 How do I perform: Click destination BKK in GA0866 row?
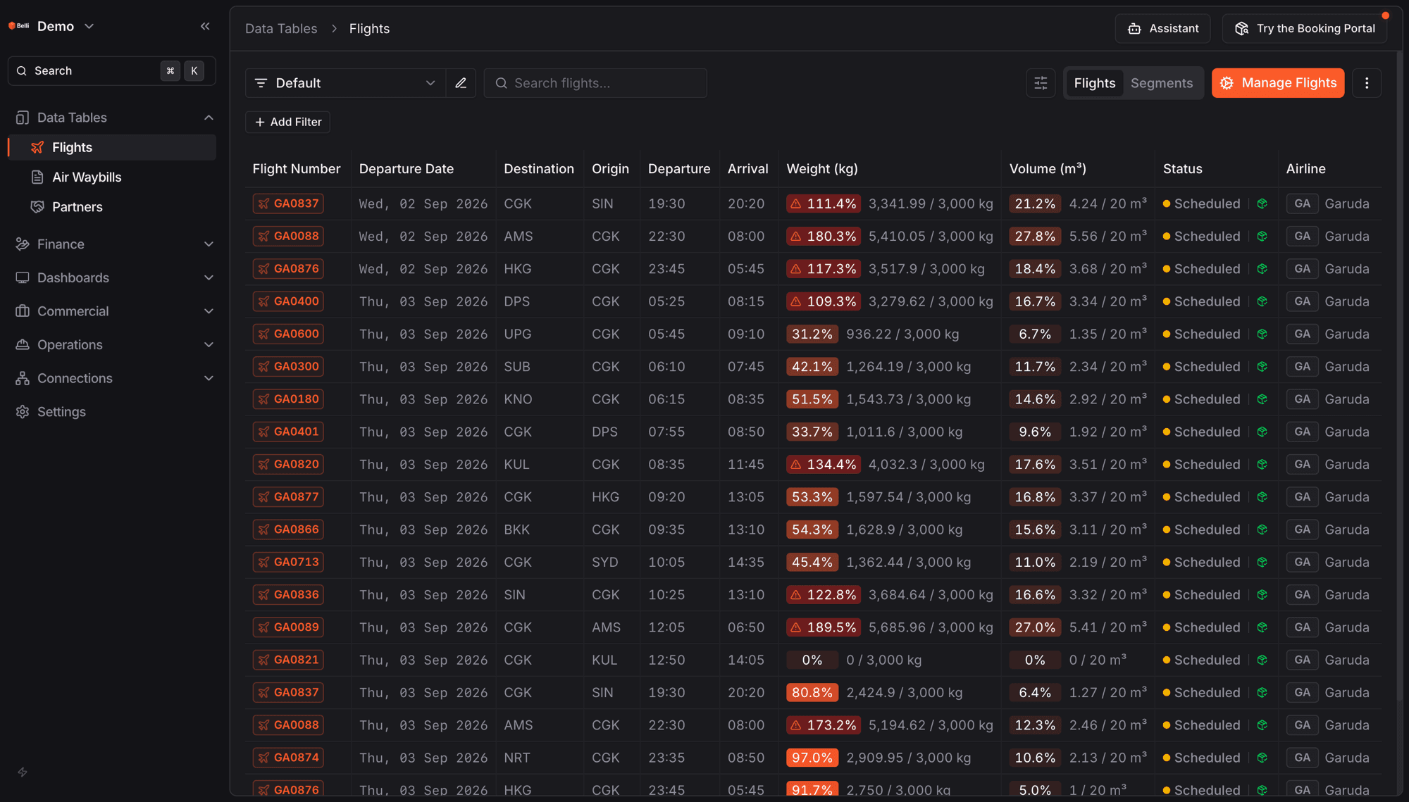click(x=516, y=530)
